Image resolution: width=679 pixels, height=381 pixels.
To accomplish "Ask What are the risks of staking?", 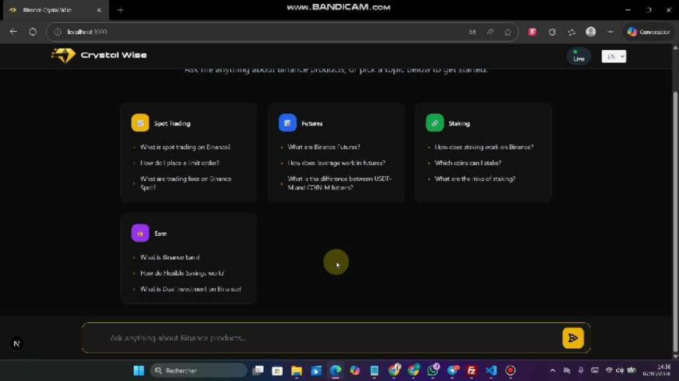I will coord(475,179).
